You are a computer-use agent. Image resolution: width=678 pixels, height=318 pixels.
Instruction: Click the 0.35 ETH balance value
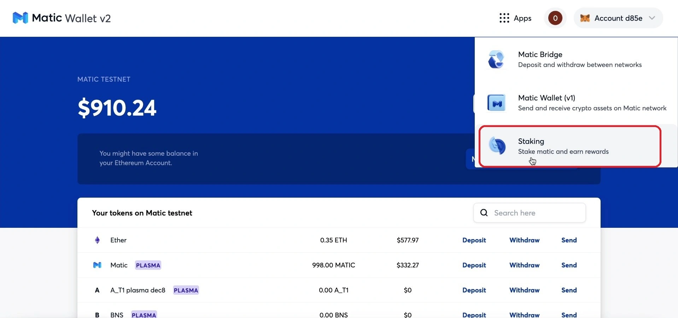(333, 240)
